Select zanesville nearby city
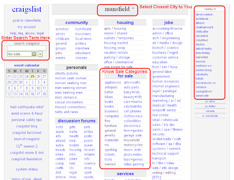 [202, 96]
